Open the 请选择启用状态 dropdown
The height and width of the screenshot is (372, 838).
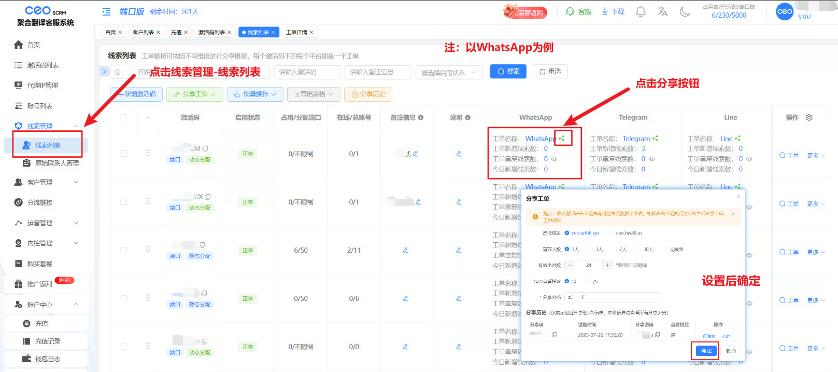[449, 73]
